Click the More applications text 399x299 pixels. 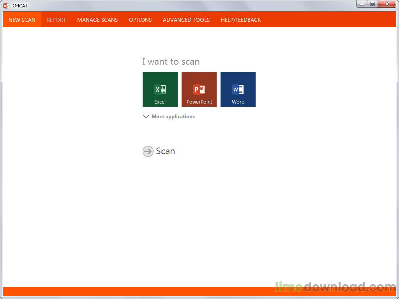click(173, 116)
